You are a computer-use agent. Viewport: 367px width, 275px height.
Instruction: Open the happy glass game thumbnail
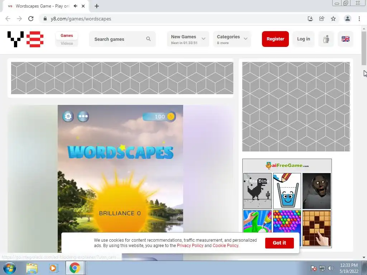coord(287,191)
